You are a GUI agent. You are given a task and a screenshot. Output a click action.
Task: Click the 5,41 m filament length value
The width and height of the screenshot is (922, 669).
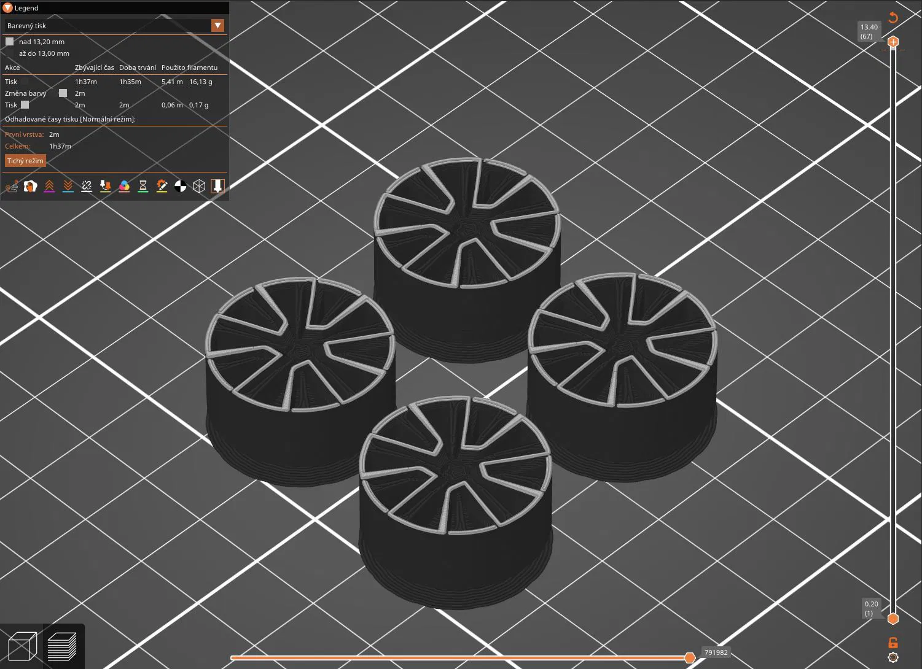[172, 82]
